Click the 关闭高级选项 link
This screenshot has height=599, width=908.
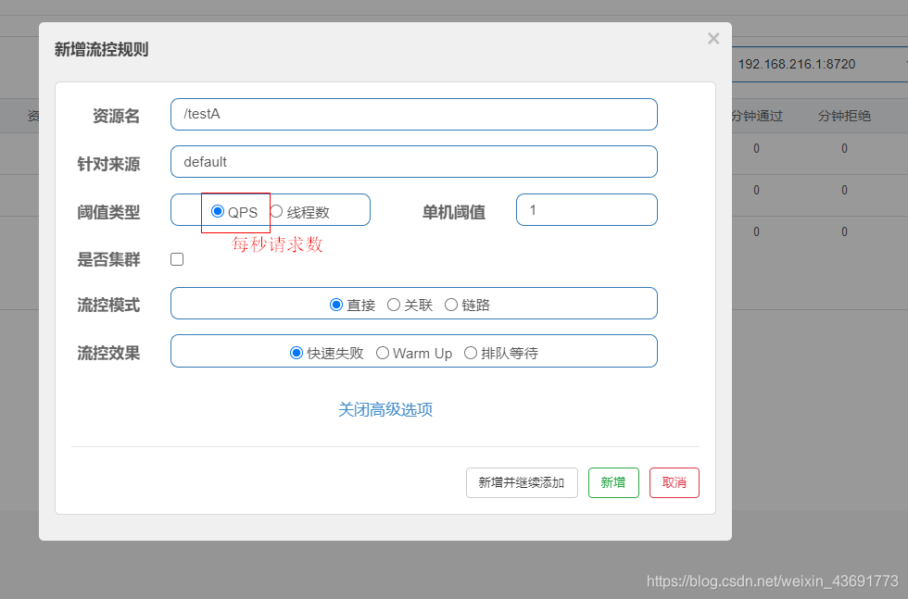point(385,408)
